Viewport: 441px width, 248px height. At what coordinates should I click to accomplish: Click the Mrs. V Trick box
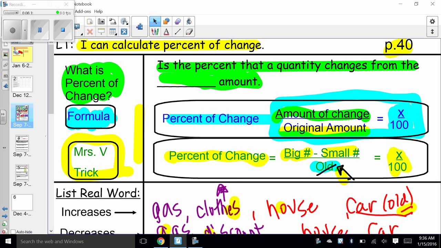93,161
